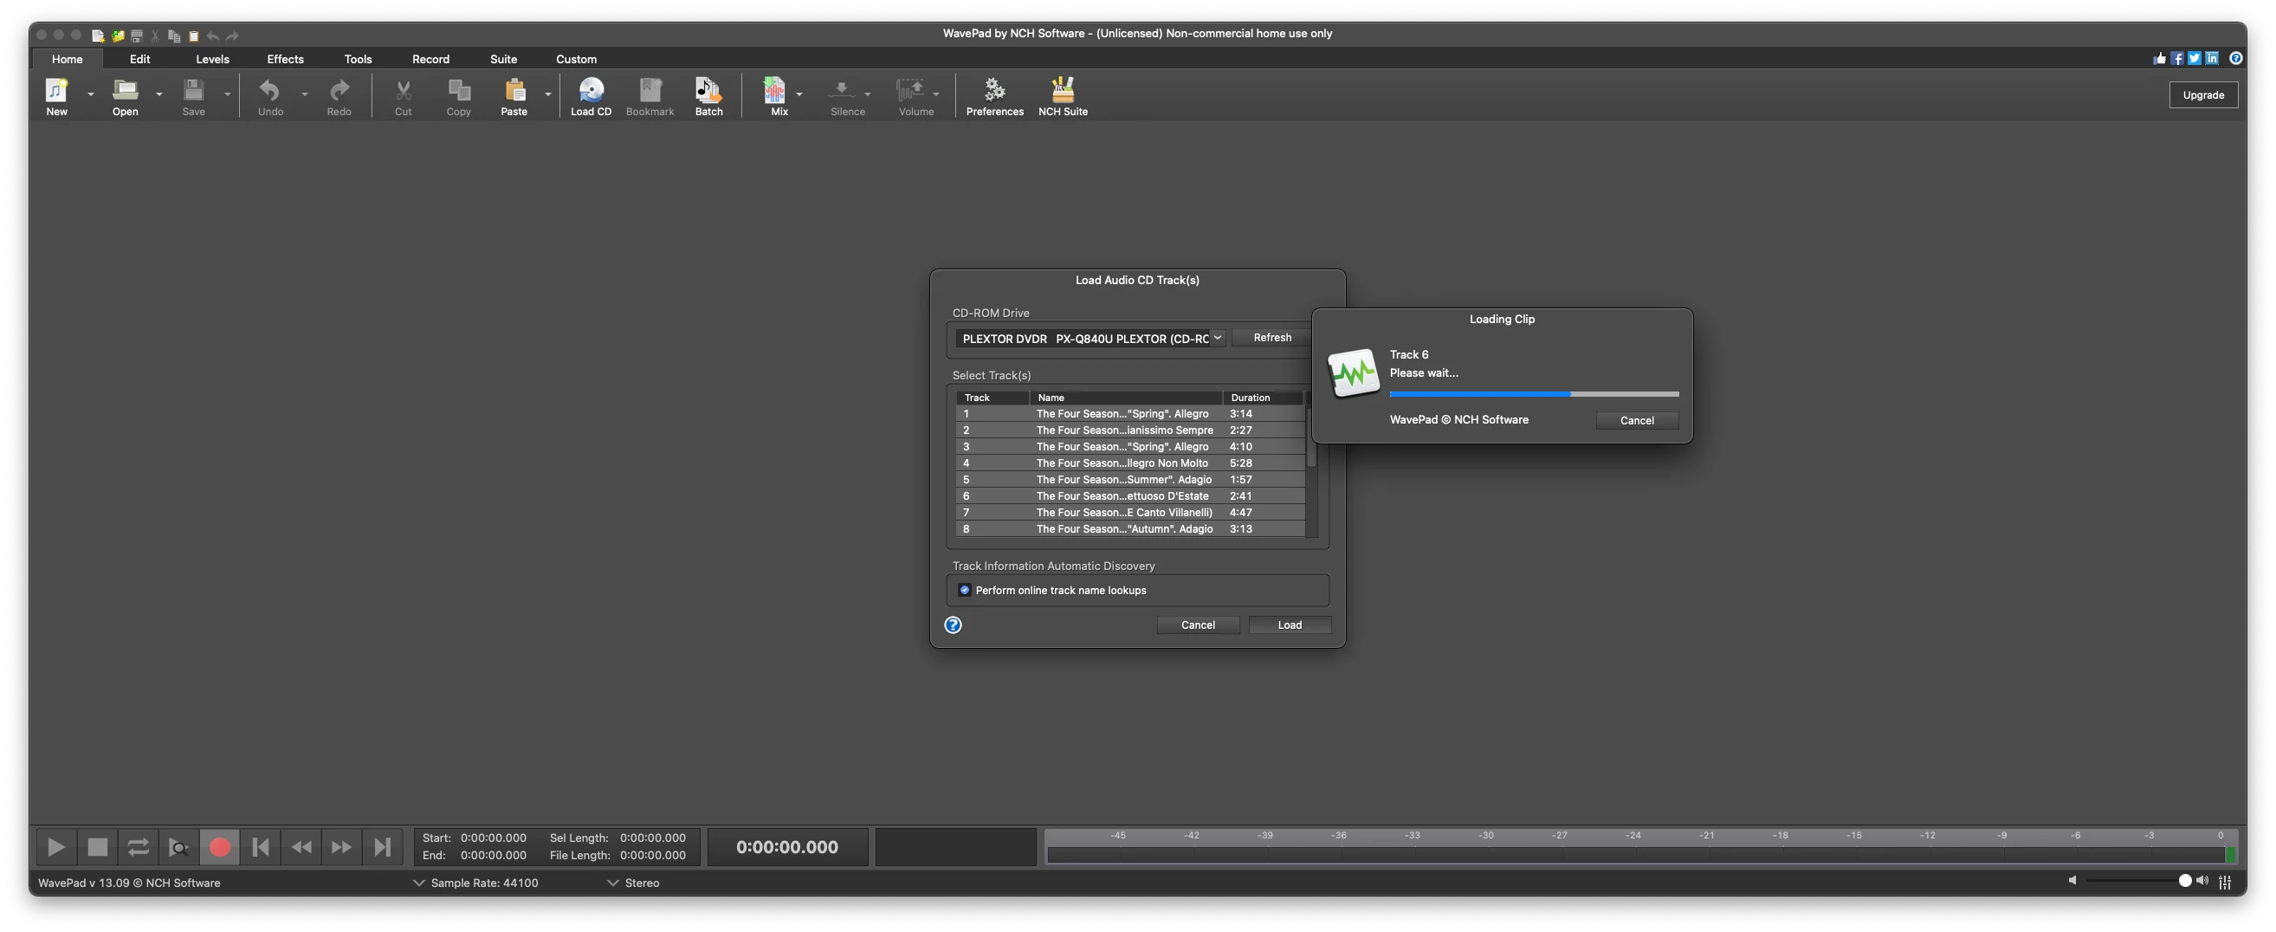Screen dimensions: 2276x932
Task: Click the Upgrade button
Action: [x=2202, y=94]
